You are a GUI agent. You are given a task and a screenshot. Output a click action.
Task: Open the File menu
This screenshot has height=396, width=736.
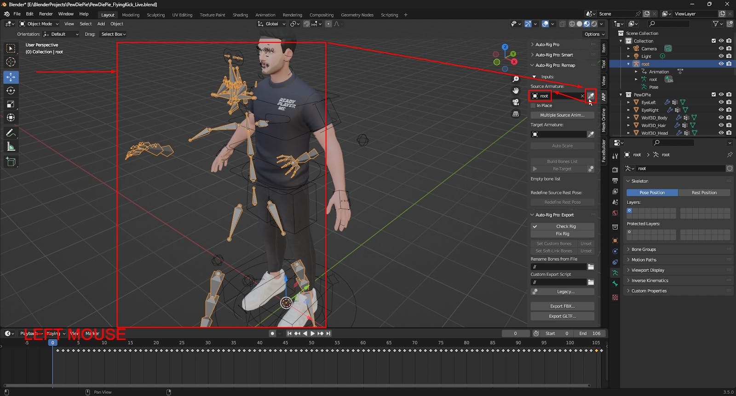coord(17,14)
